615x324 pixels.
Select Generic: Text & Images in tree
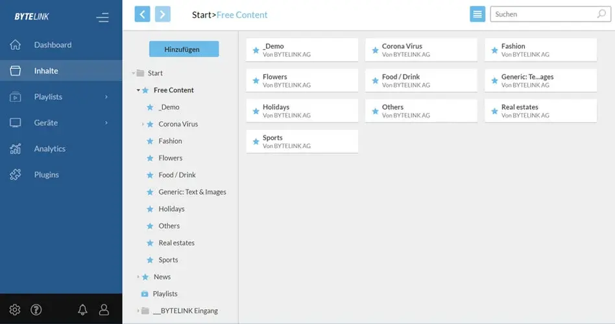(x=192, y=192)
